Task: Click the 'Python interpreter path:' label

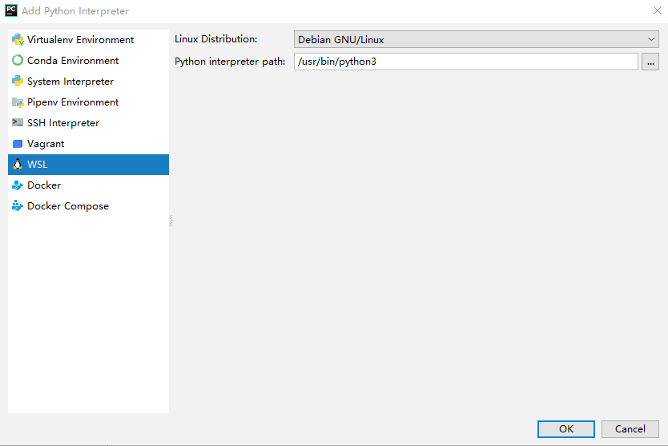Action: click(x=230, y=62)
